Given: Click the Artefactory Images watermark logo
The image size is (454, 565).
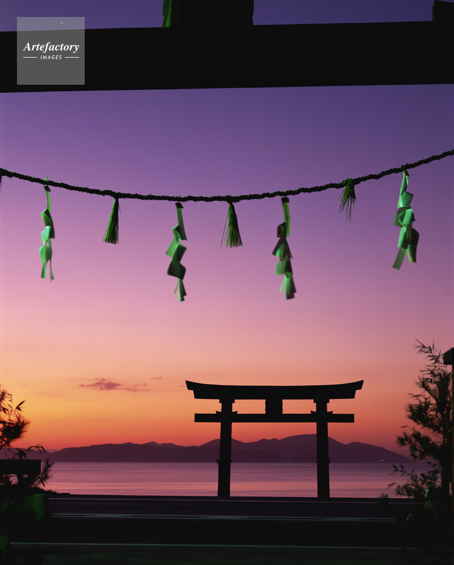Looking at the screenshot, I should [51, 50].
